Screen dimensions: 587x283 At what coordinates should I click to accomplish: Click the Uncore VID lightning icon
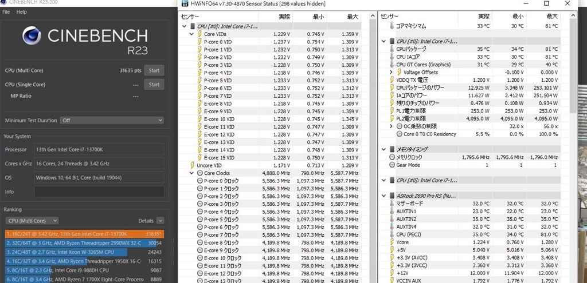193,165
